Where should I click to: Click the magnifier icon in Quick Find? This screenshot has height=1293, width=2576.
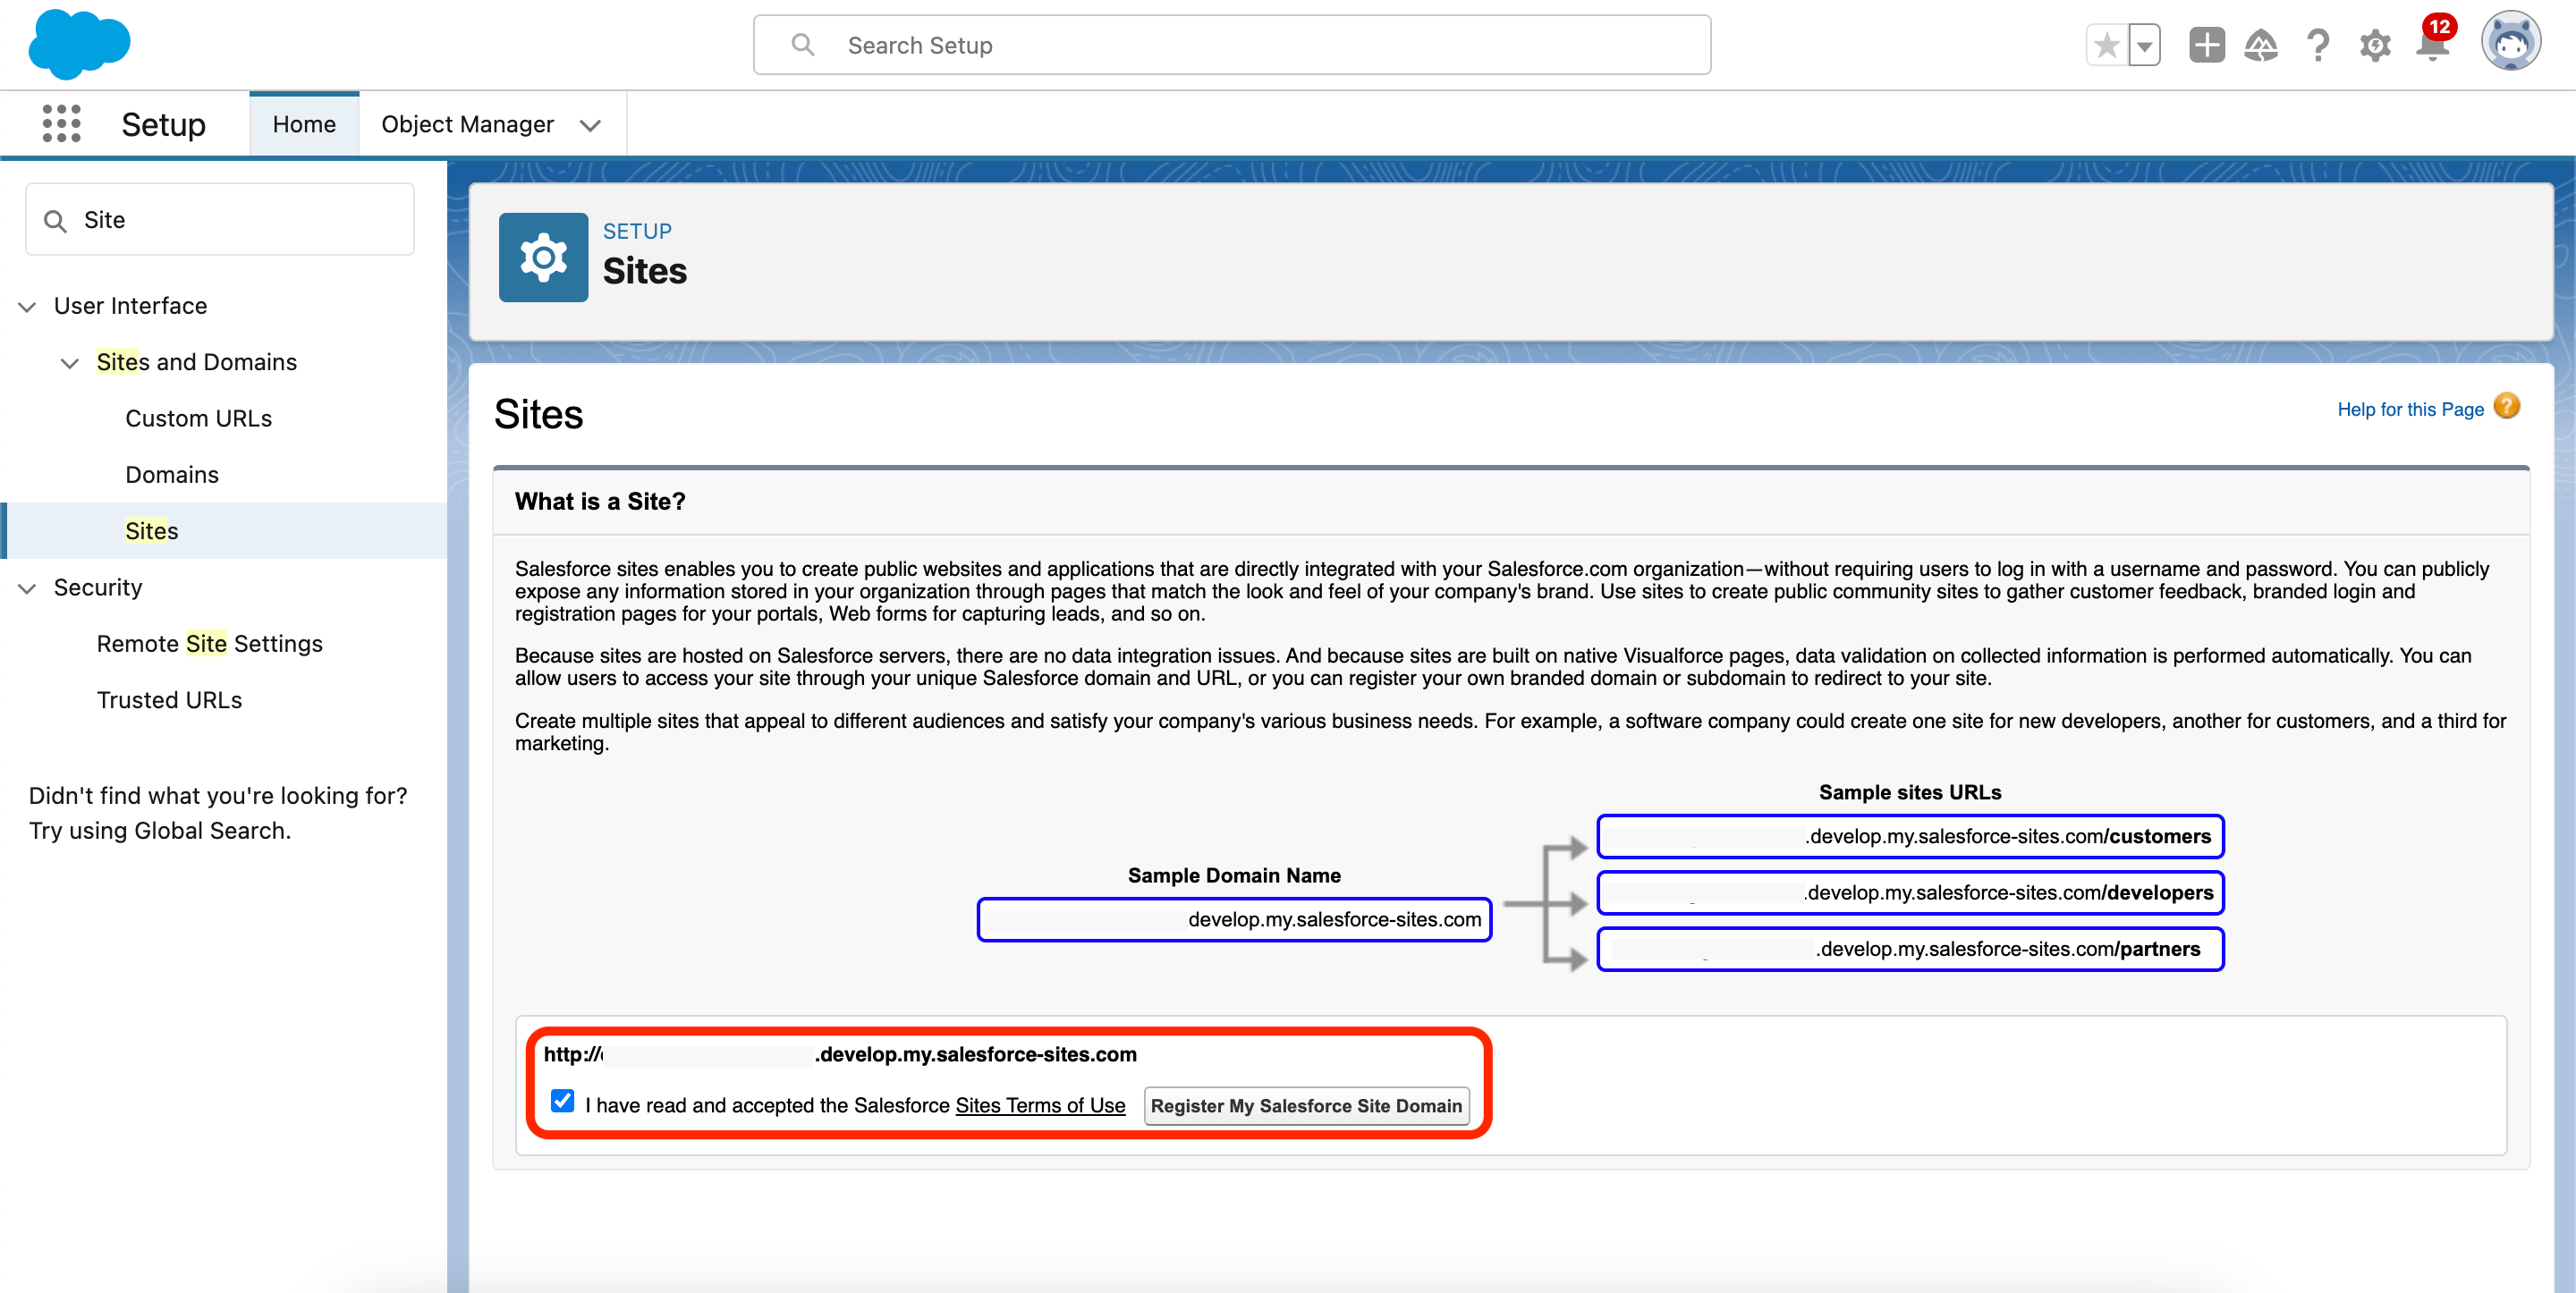[56, 221]
